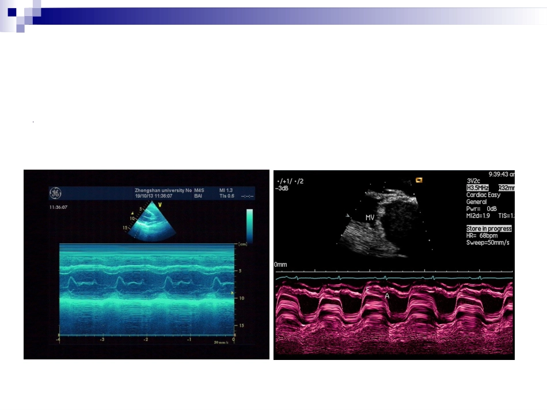Click the teal grayscale color bar
Viewport: 547px width, 410px height.
(x=249, y=225)
